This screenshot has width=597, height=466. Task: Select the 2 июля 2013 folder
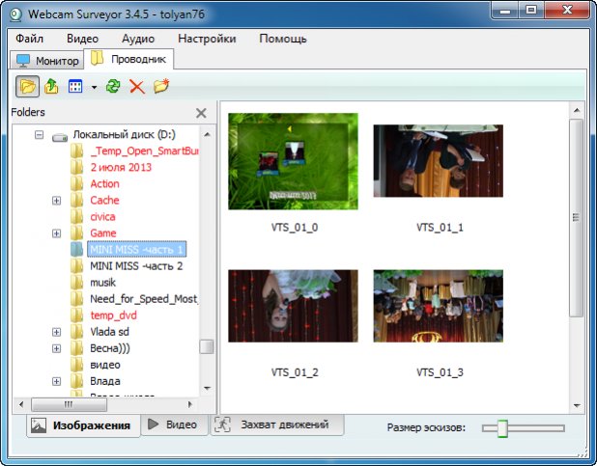coord(121,167)
